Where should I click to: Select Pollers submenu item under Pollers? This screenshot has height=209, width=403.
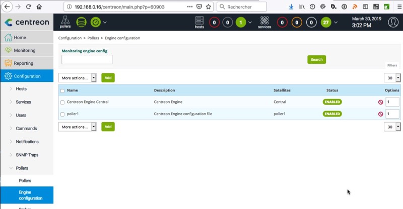pyautogui.click(x=25, y=180)
